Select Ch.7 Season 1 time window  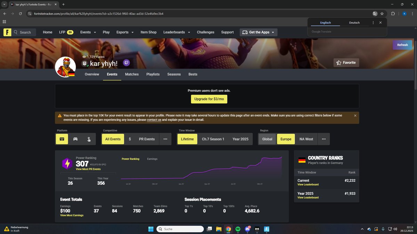[x=213, y=139]
